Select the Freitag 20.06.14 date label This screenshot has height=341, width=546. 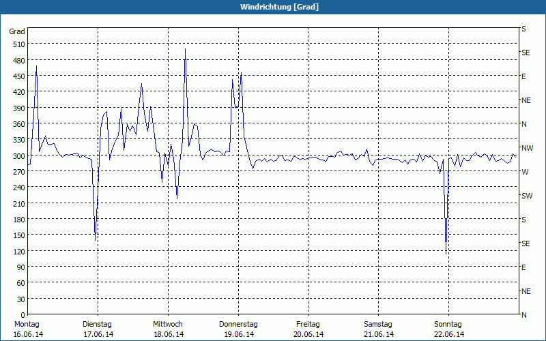308,329
